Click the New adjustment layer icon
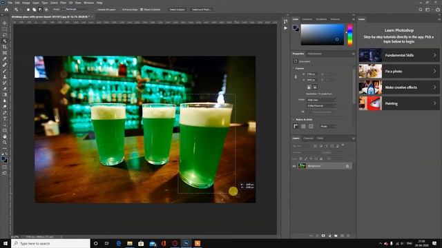 (x=329, y=236)
